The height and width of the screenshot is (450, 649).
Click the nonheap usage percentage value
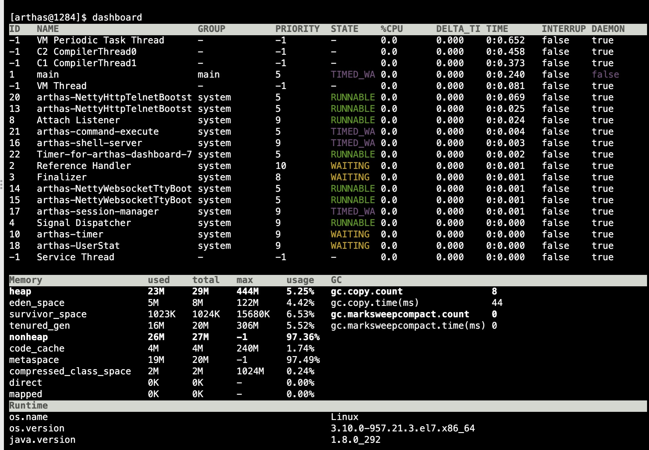click(x=304, y=337)
